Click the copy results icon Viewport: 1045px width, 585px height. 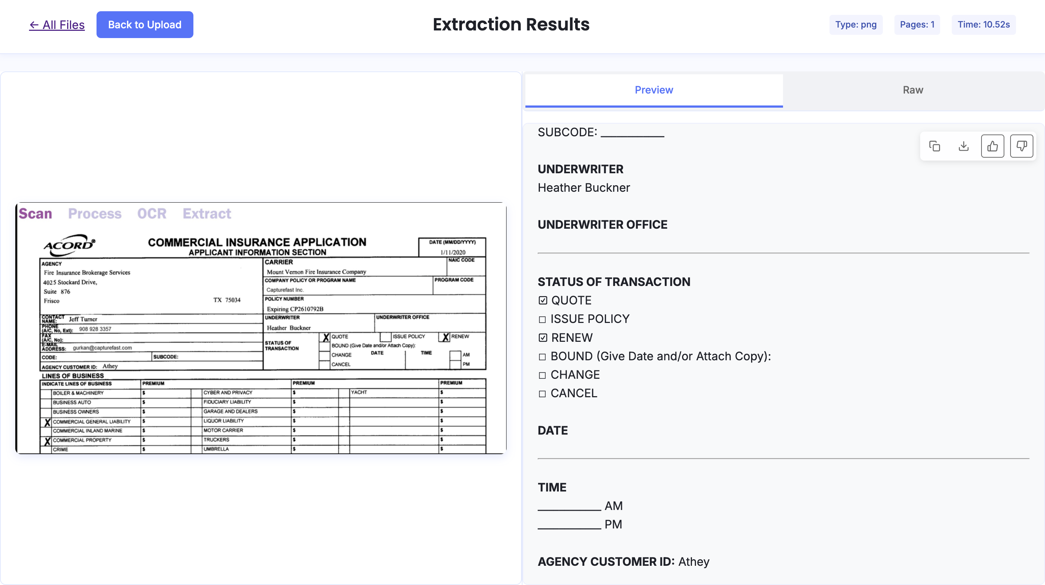click(x=935, y=146)
